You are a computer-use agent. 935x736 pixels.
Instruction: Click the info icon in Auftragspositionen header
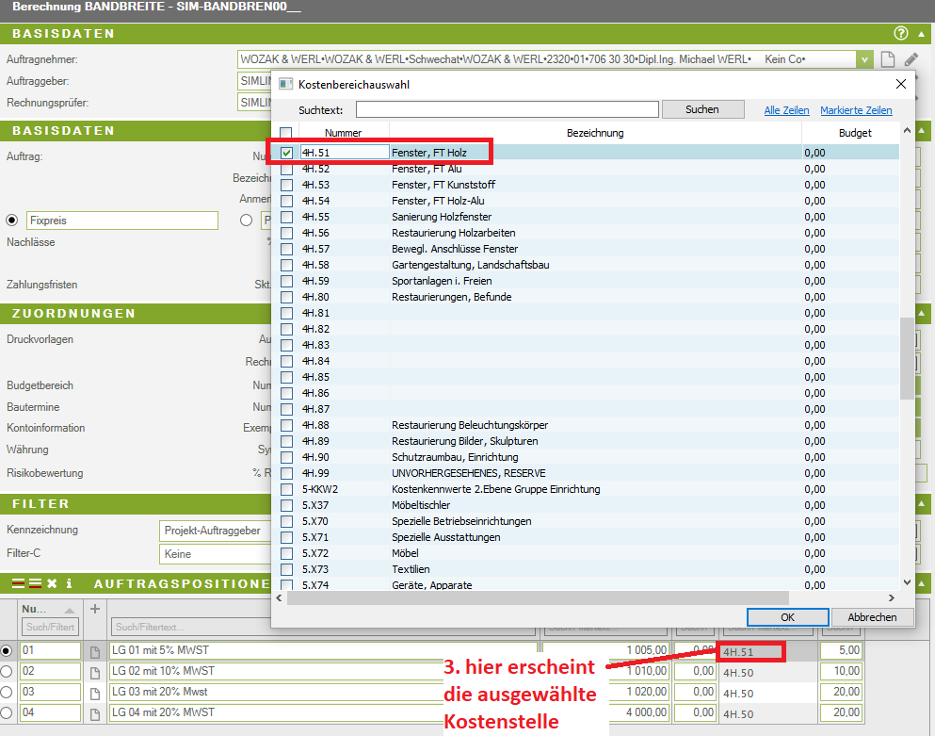(69, 584)
